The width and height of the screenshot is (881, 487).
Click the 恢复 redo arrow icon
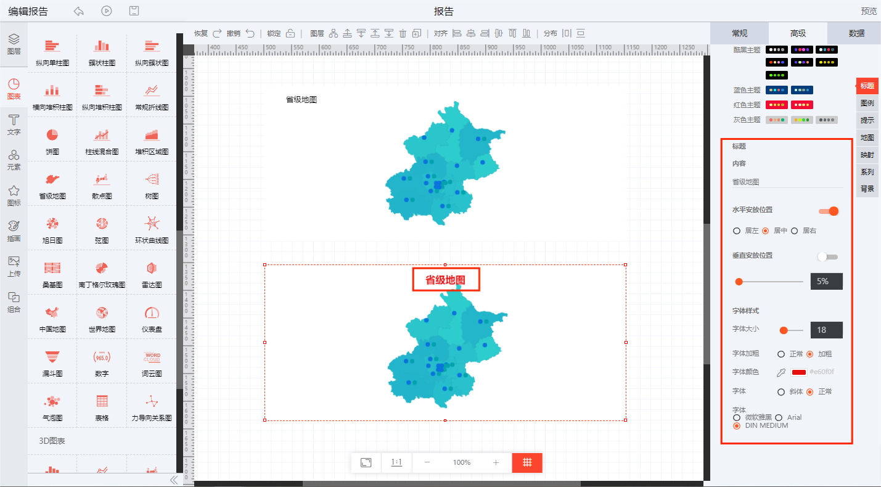click(217, 33)
